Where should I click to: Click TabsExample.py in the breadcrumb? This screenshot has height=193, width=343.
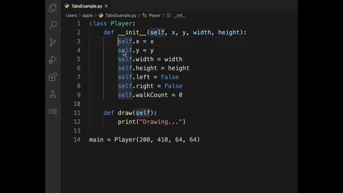coord(121,16)
